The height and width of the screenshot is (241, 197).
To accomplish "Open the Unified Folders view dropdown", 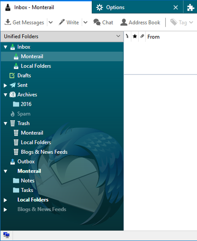I will [x=118, y=36].
